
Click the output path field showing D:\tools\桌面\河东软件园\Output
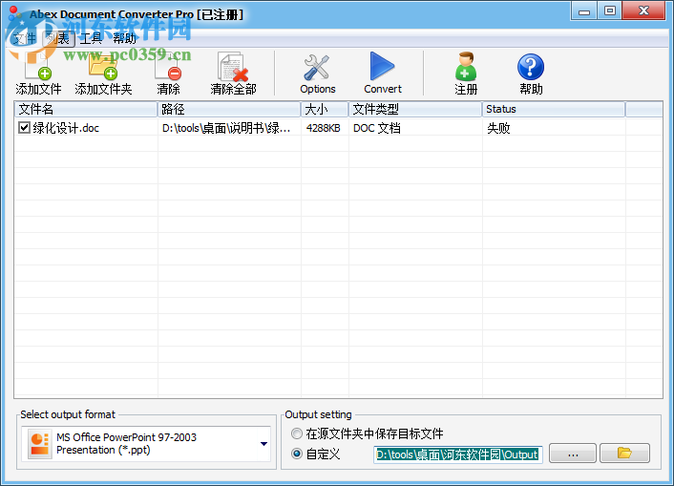458,454
